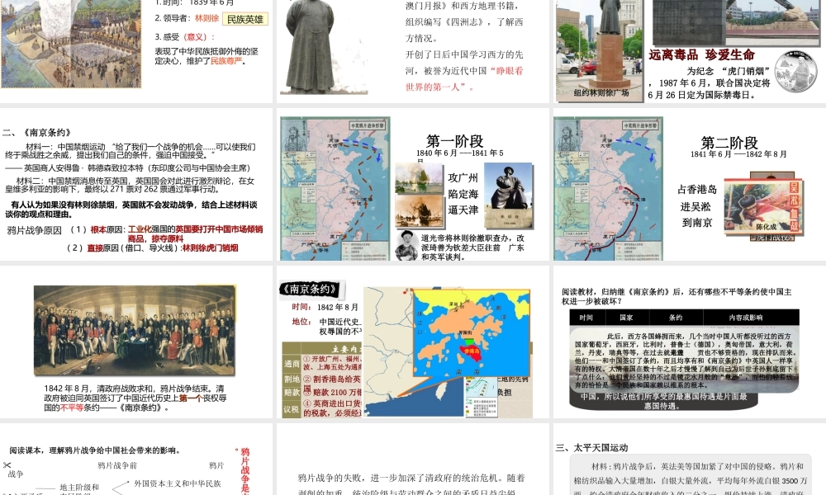Click the scissors icon beside 战争
826x495 pixels.
tap(7, 465)
